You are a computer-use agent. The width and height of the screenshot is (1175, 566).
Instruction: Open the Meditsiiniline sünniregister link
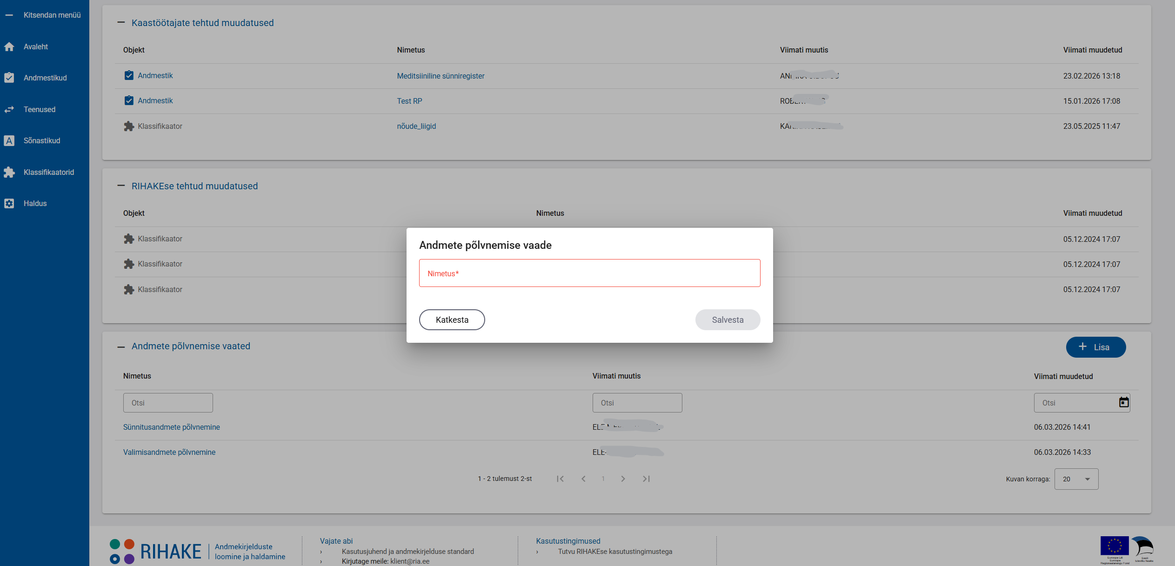pyautogui.click(x=441, y=76)
